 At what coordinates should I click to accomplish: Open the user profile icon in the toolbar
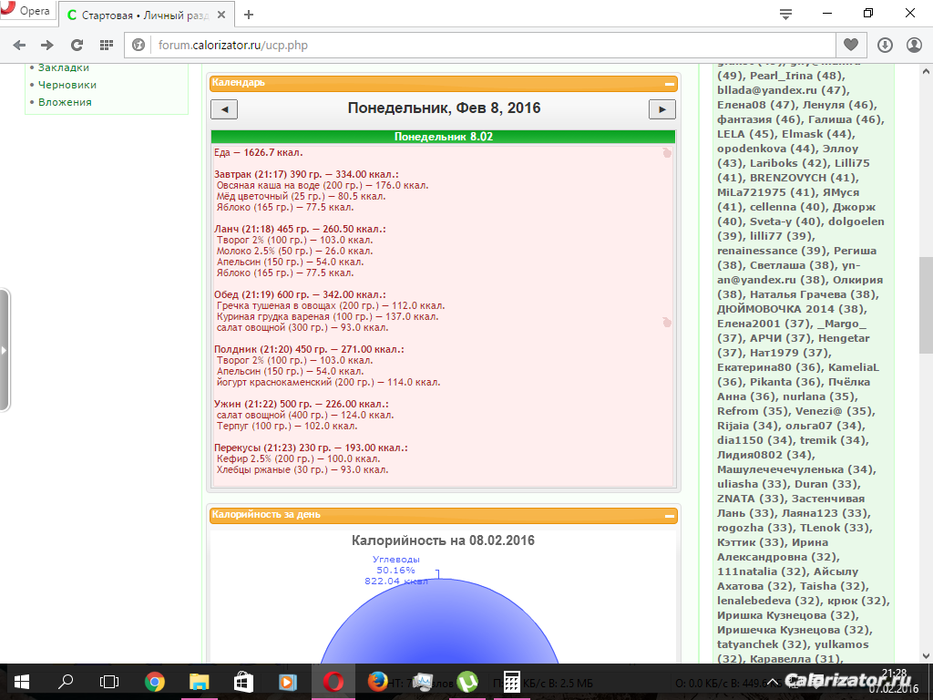coord(914,46)
